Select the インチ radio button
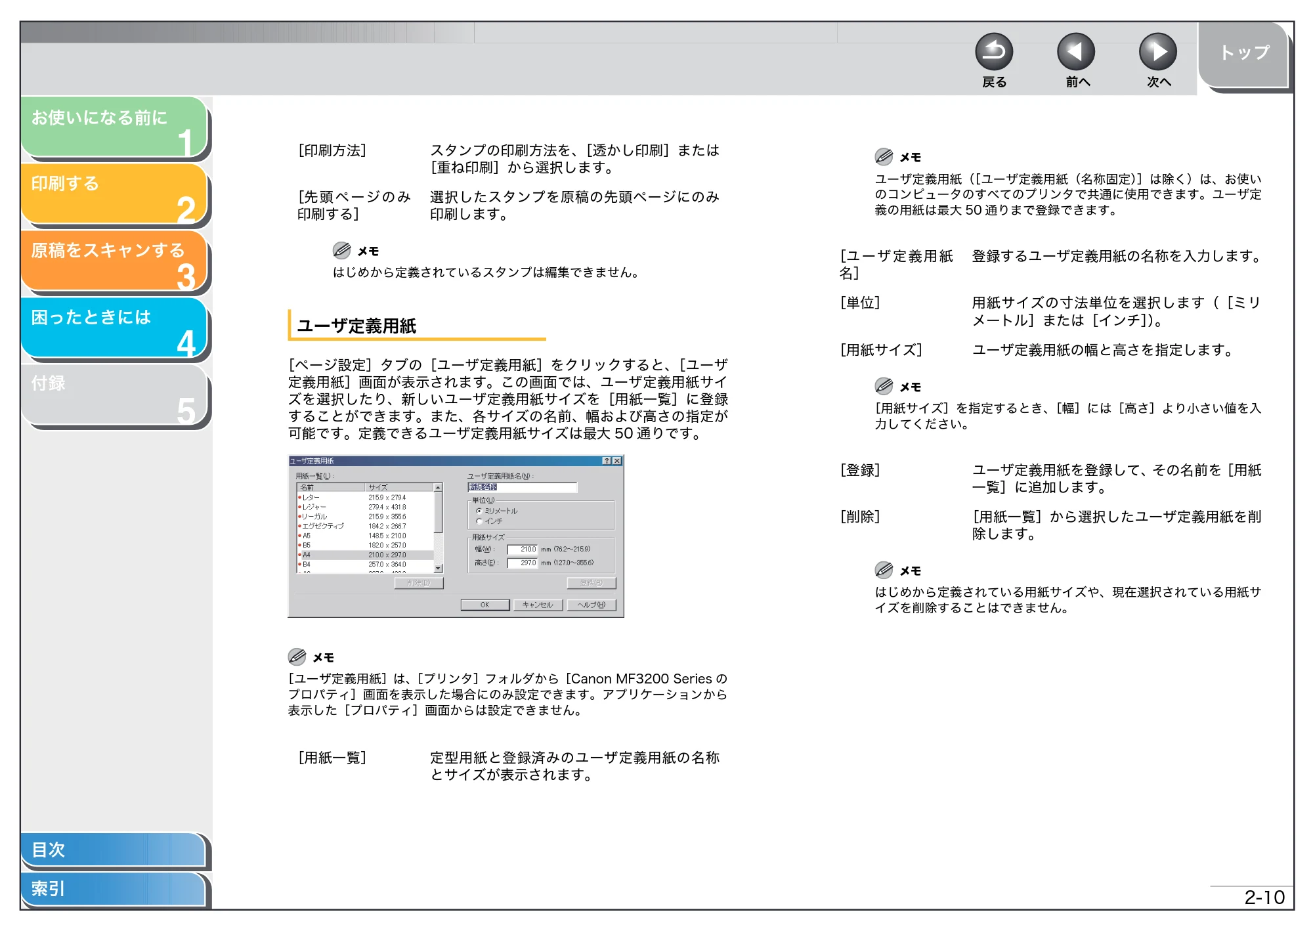This screenshot has height=929, width=1313. click(x=479, y=521)
